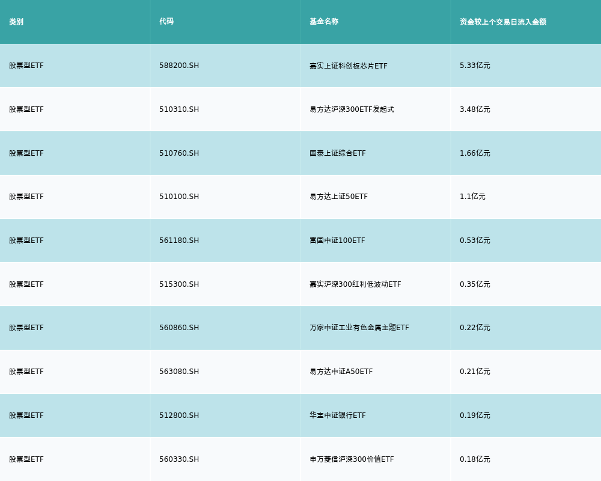Click the inflow value 1.1亿元
The image size is (601, 481).
tap(472, 197)
